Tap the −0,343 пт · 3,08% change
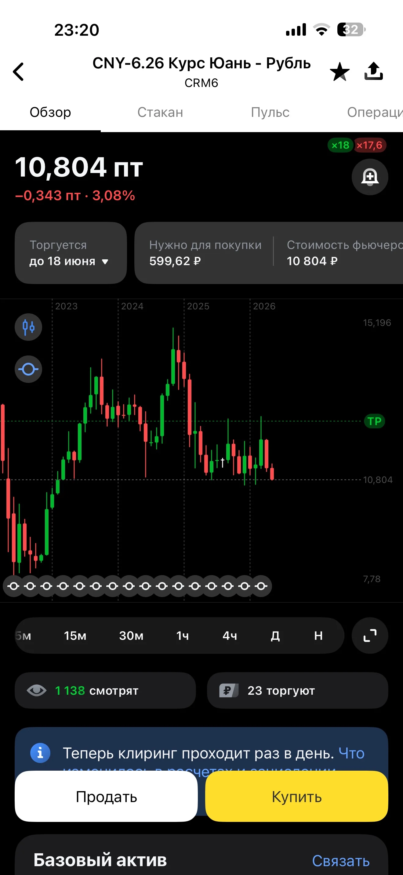Image resolution: width=403 pixels, height=875 pixels. 75,196
